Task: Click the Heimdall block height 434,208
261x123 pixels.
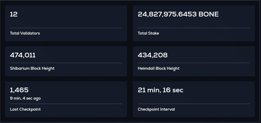Action: tap(153, 55)
